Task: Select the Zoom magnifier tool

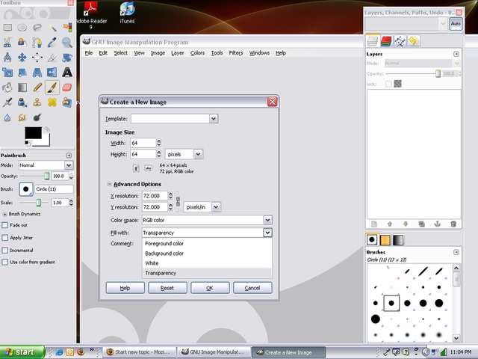Action: click(66, 43)
